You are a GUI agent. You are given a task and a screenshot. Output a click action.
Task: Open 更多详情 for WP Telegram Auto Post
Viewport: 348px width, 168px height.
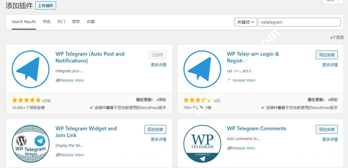pos(158,65)
